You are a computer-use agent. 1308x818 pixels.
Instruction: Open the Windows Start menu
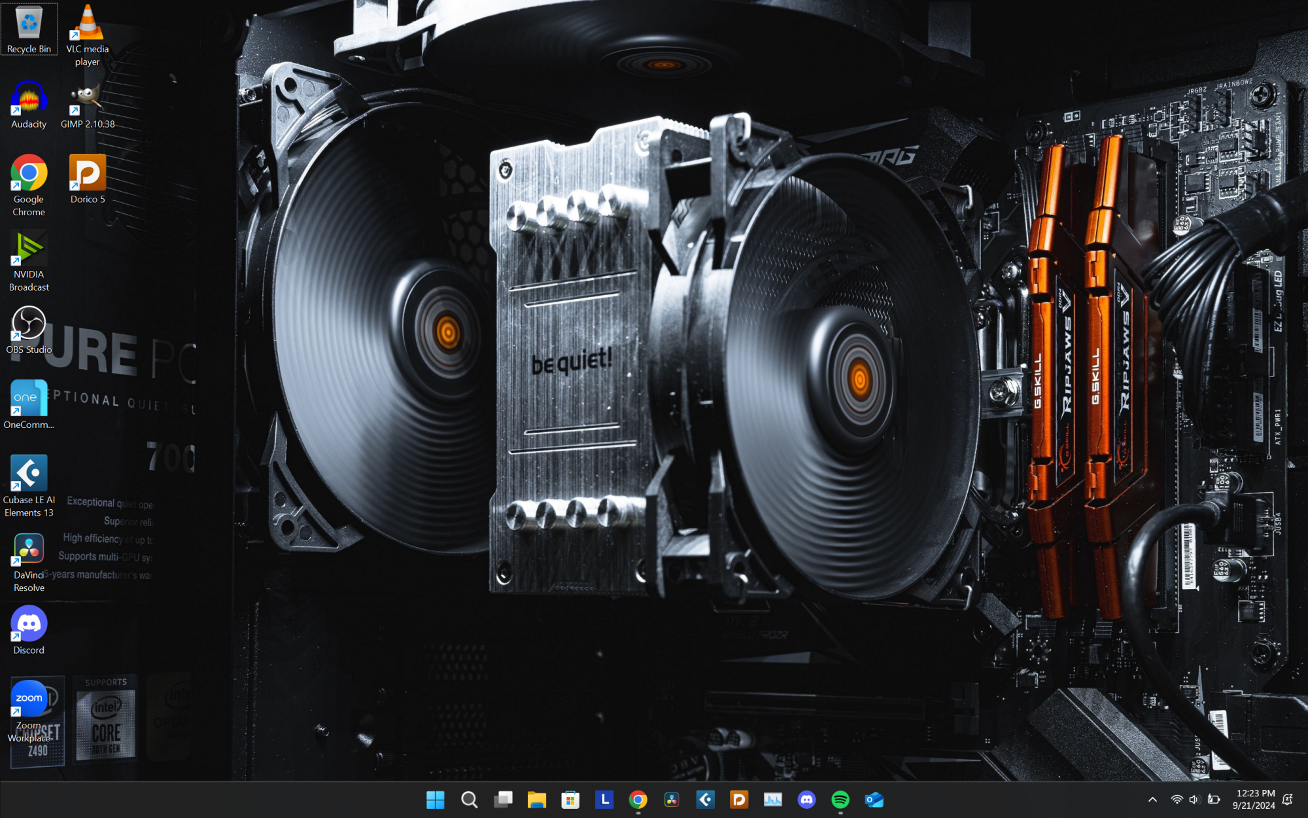coord(435,799)
